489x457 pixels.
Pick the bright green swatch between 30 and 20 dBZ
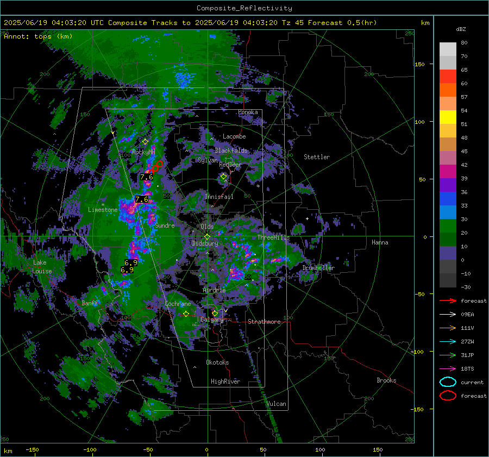tap(448, 226)
